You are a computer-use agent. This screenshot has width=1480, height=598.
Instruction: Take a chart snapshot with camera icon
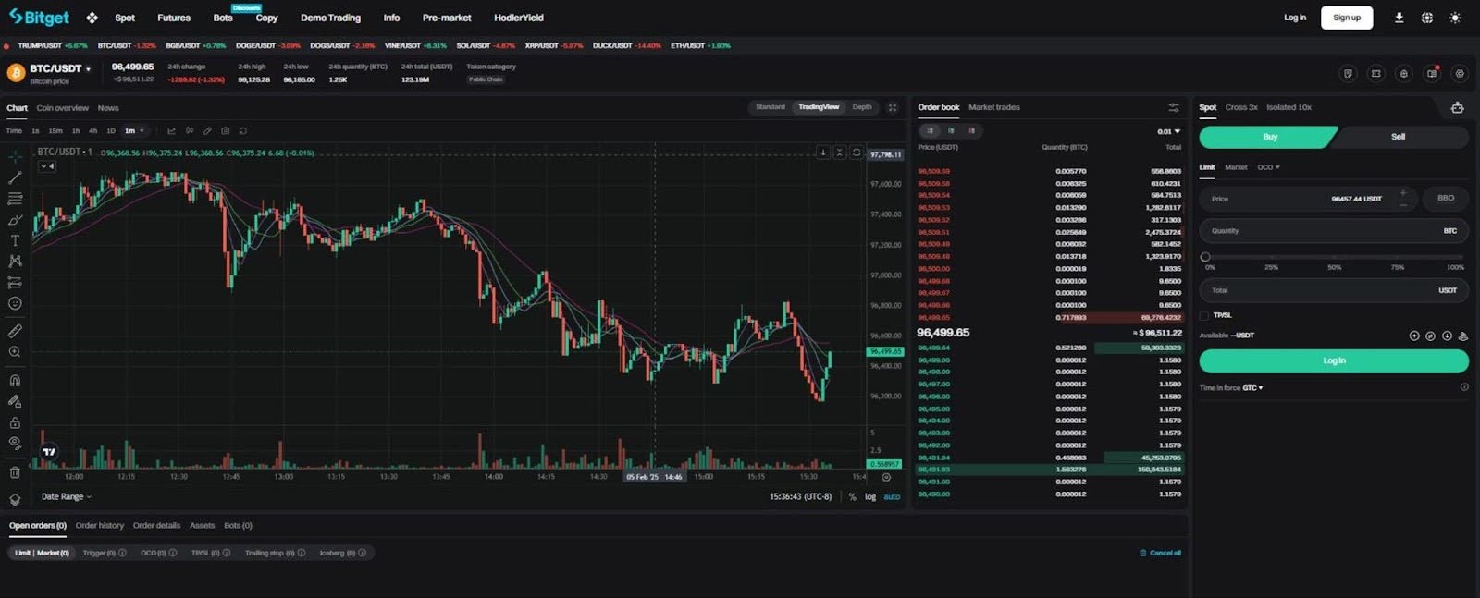coord(225,131)
